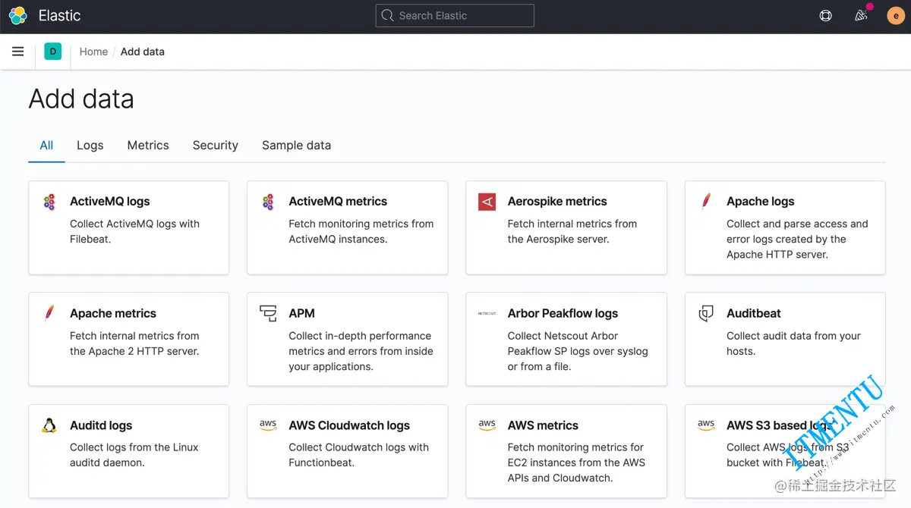Click the Add data breadcrumb
Image resolution: width=911 pixels, height=508 pixels.
click(x=143, y=52)
